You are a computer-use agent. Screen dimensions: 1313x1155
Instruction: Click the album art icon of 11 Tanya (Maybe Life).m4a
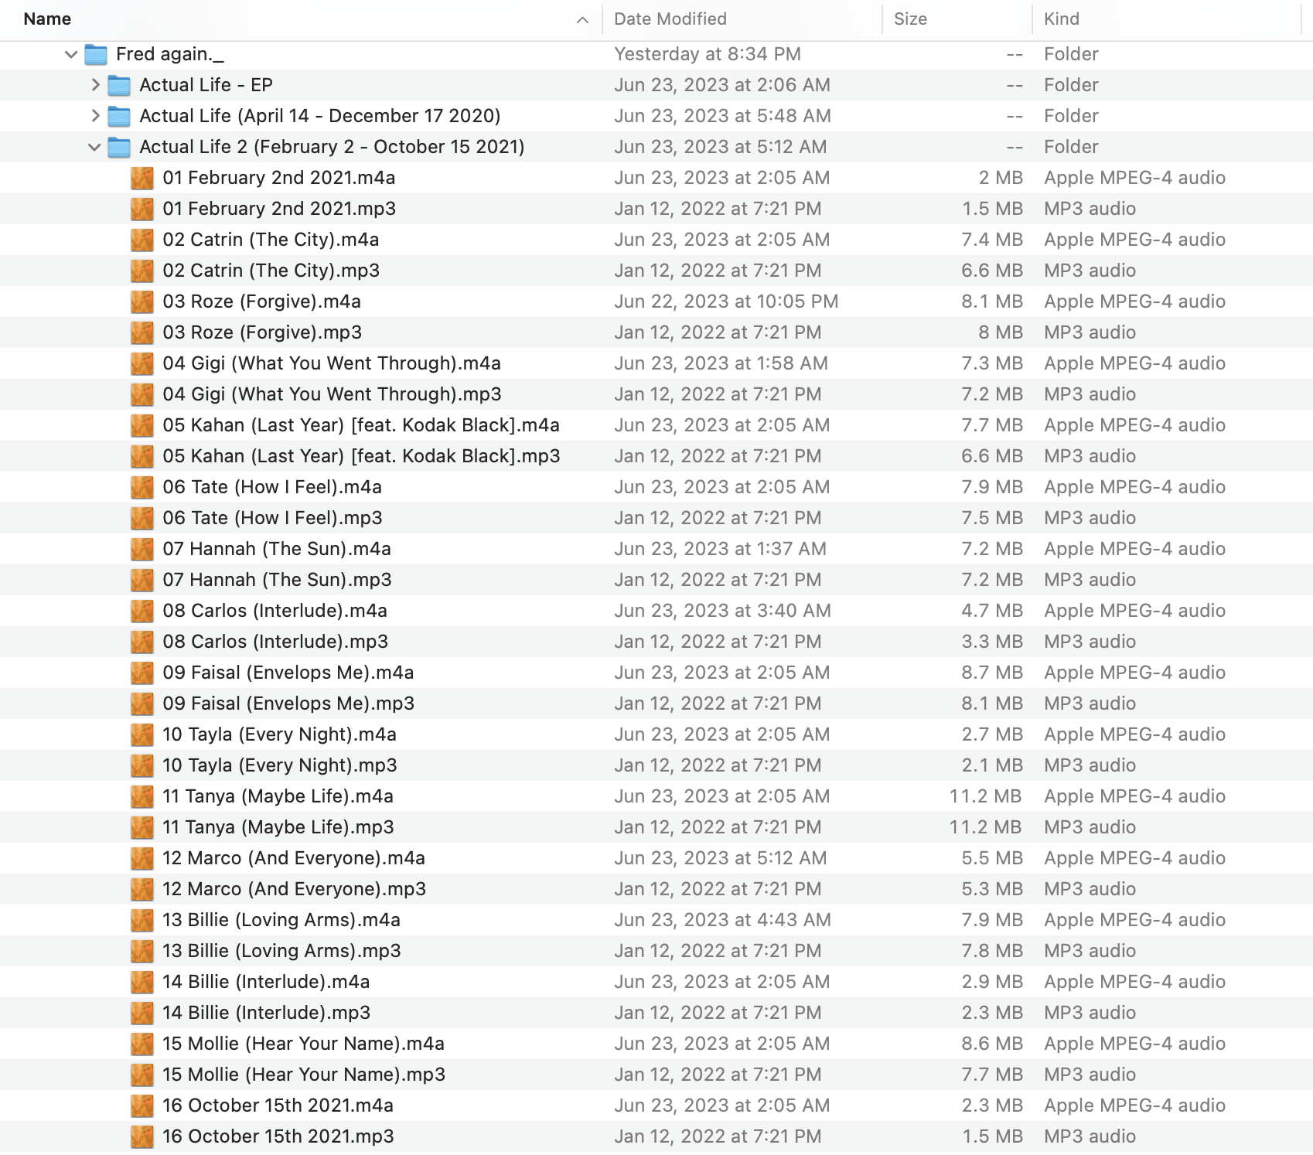pos(142,796)
